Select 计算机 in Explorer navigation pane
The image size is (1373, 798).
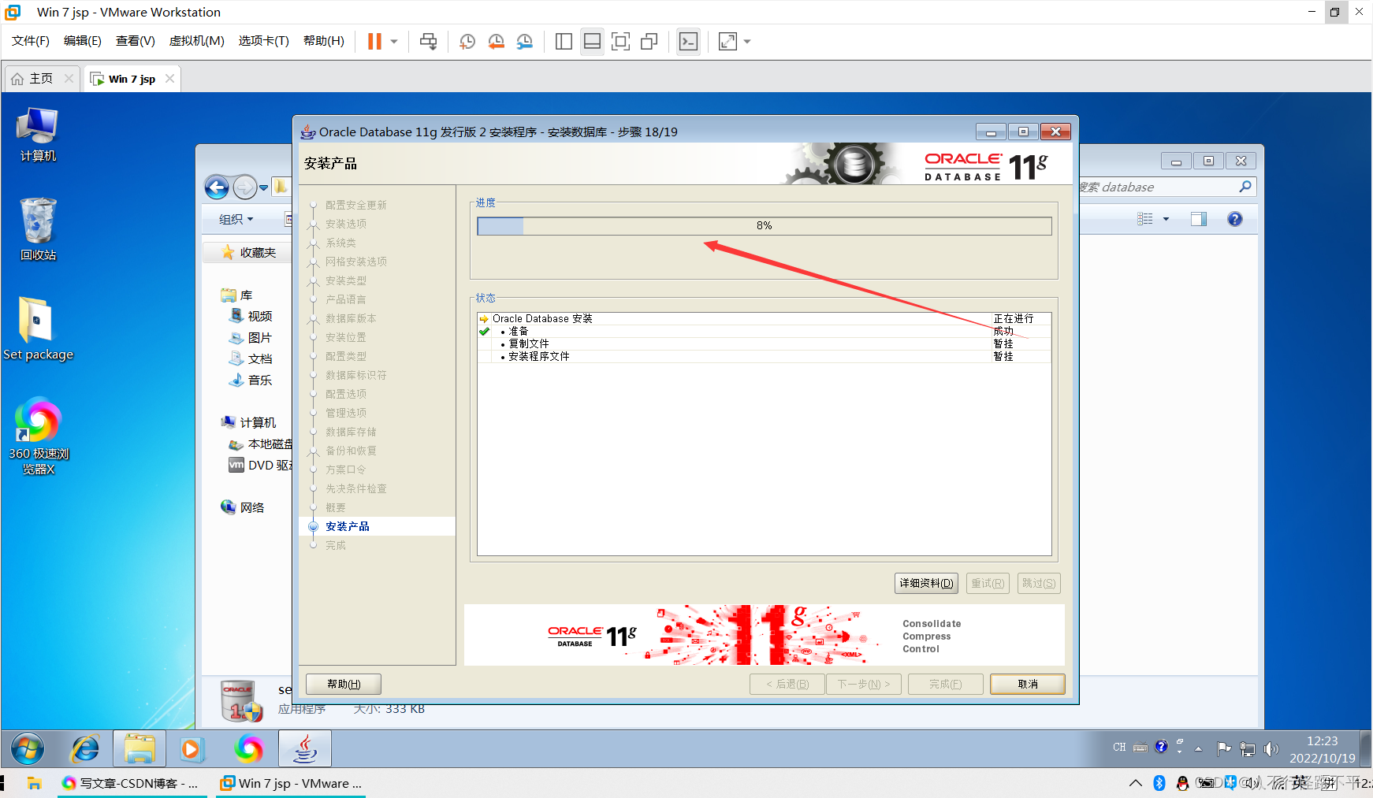click(249, 422)
